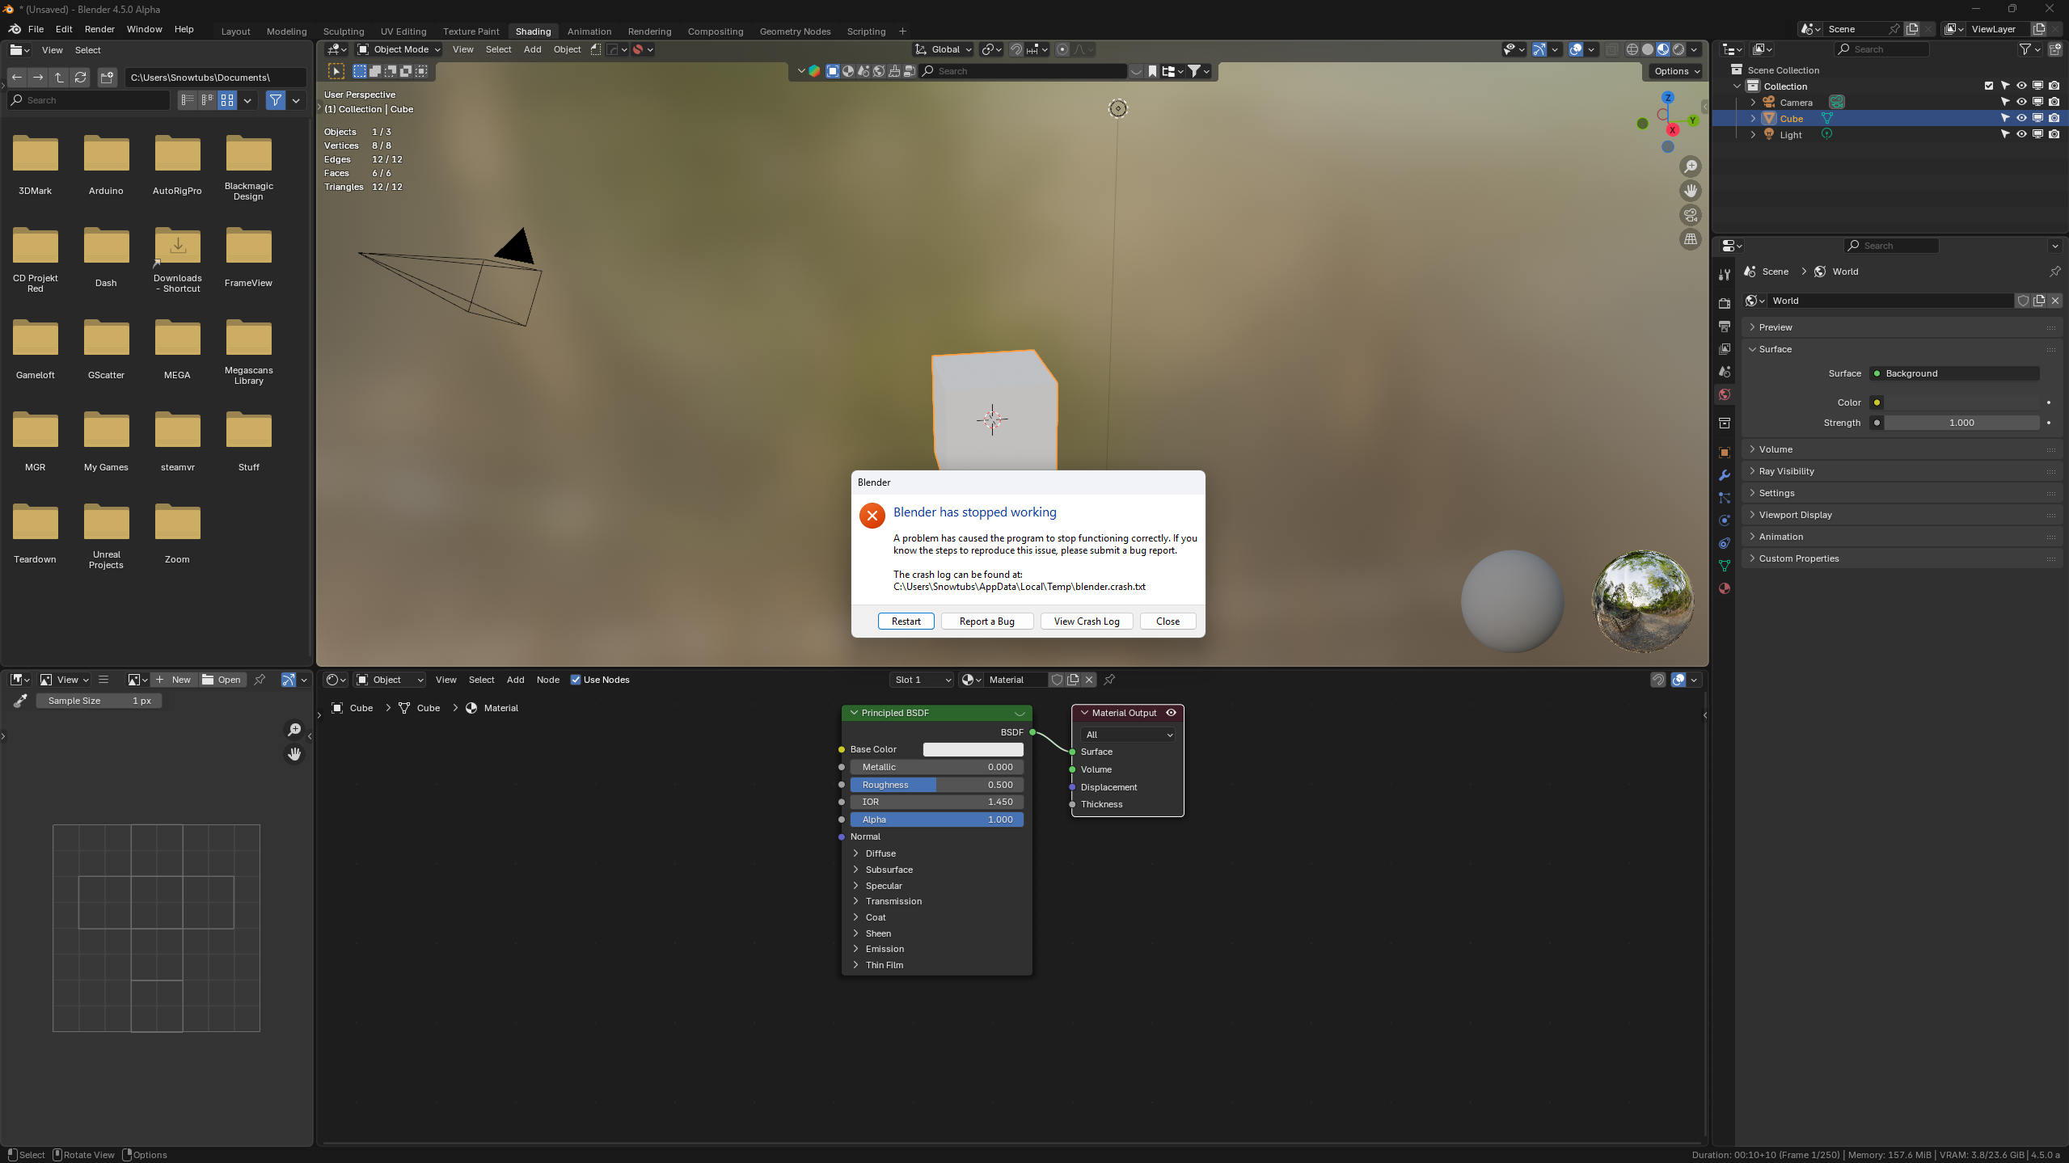This screenshot has height=1163, width=2069.
Task: Hide the Cube in viewport eye icon
Action: coord(2021,118)
